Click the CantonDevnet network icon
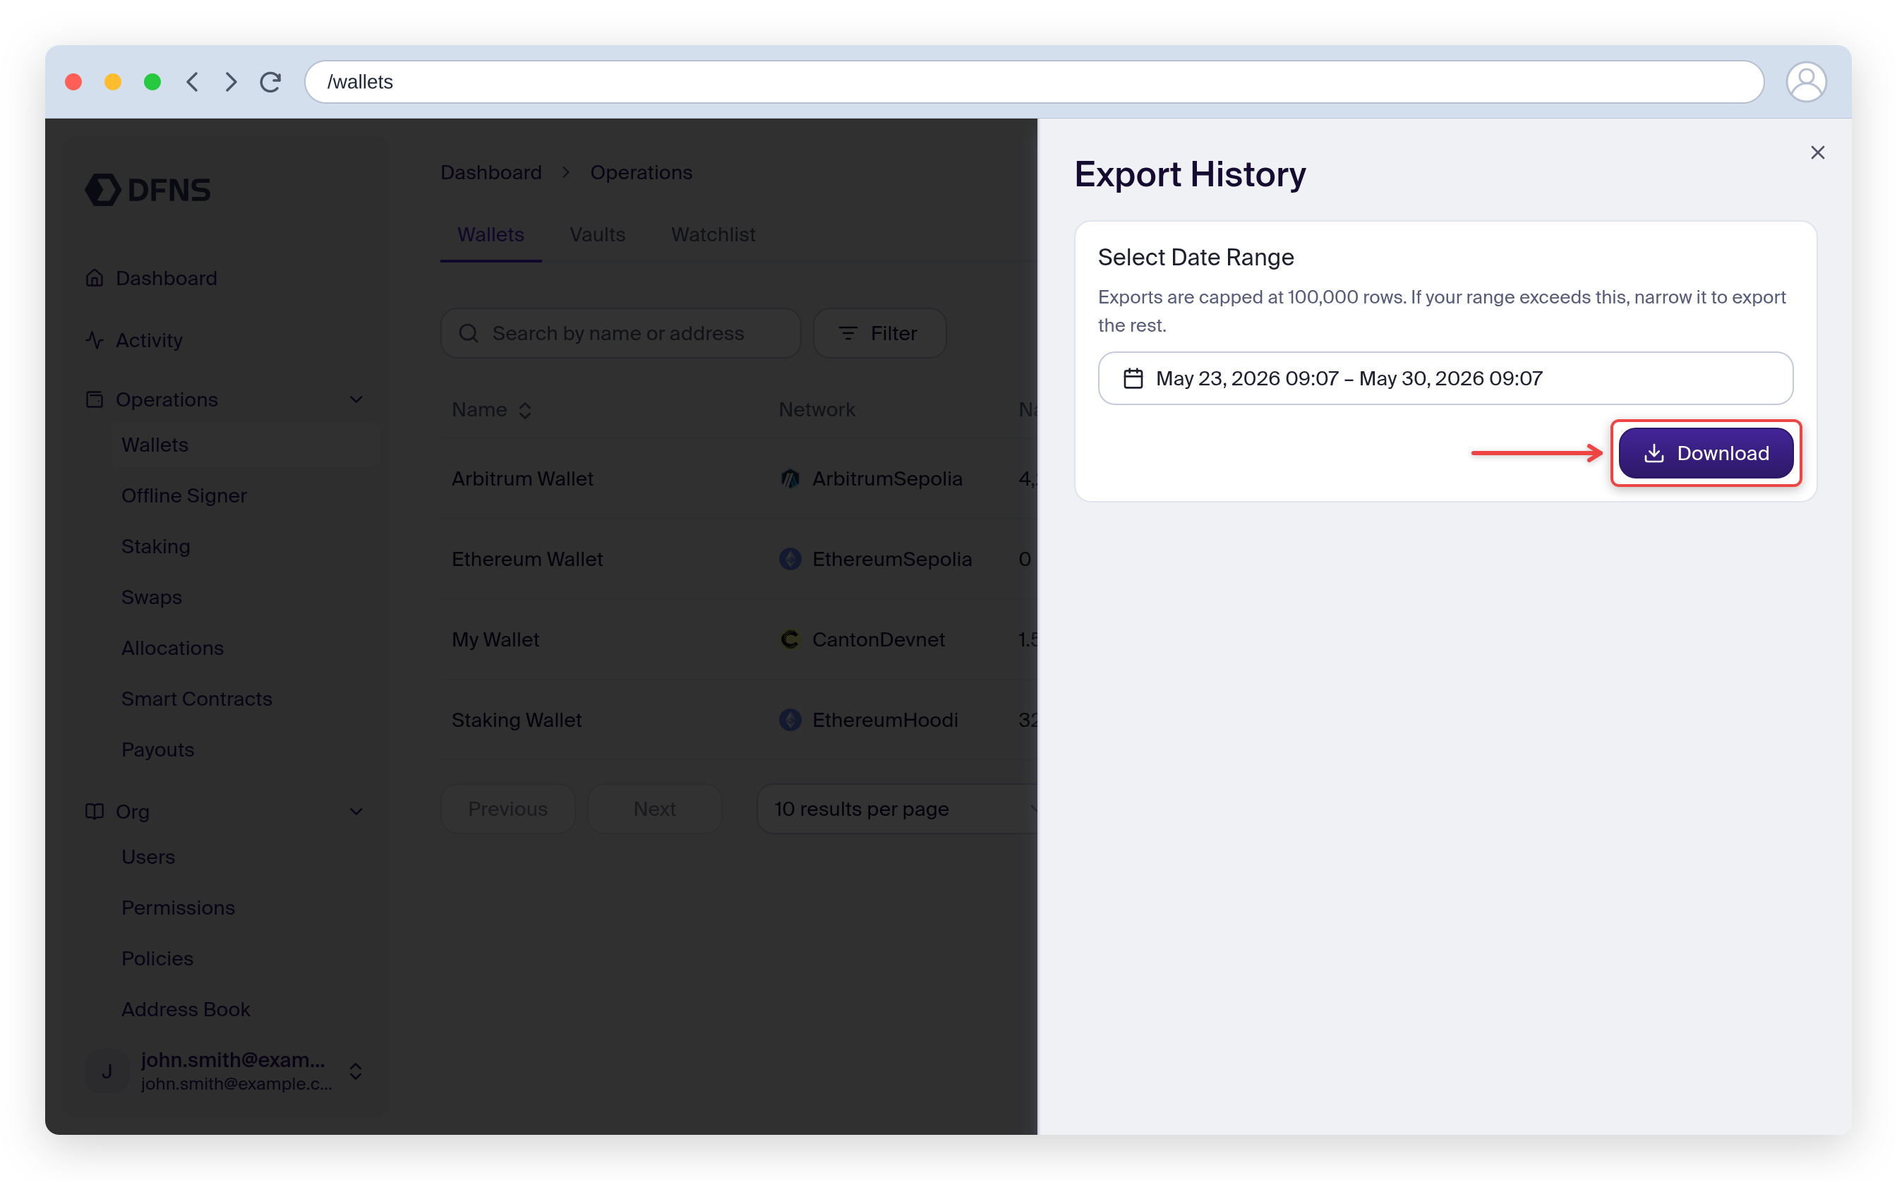 point(790,640)
